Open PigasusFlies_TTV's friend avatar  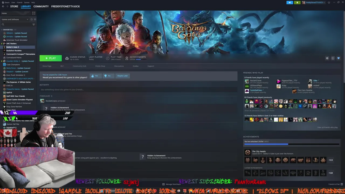click(x=279, y=81)
